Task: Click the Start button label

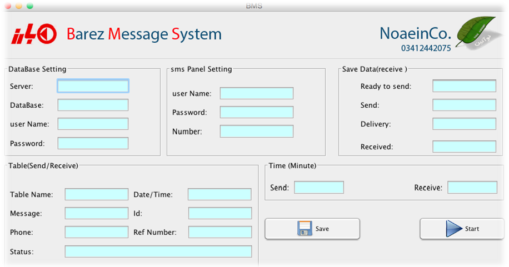Action: click(472, 229)
